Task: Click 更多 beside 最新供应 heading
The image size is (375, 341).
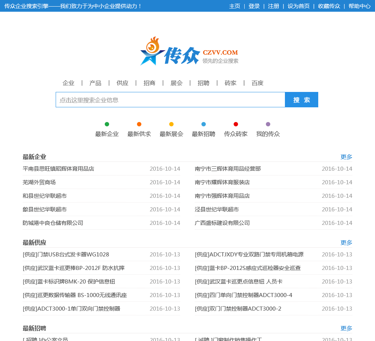Action: [x=346, y=242]
